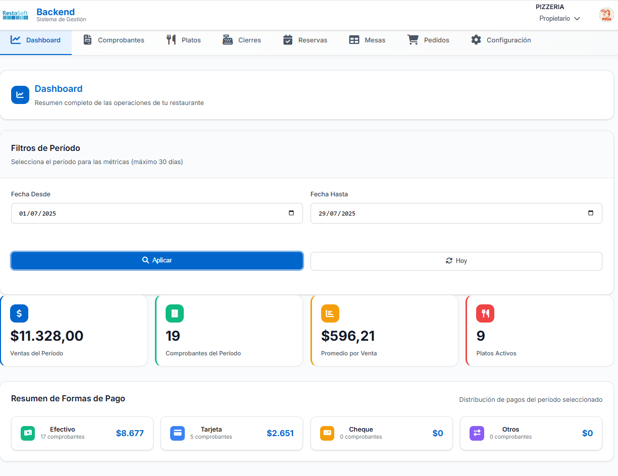Open the Comprobantes tab
This screenshot has width=618, height=476.
114,40
